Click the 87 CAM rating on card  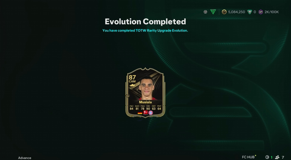coord(132,79)
